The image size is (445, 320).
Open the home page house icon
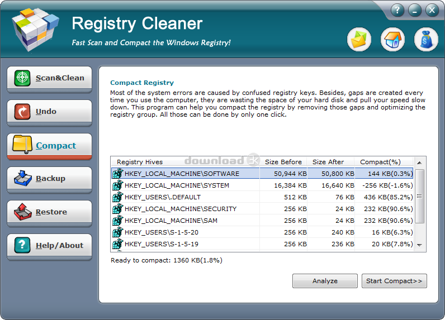pos(392,40)
